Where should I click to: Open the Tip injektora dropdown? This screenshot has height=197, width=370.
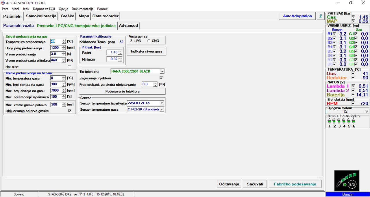click(x=162, y=71)
